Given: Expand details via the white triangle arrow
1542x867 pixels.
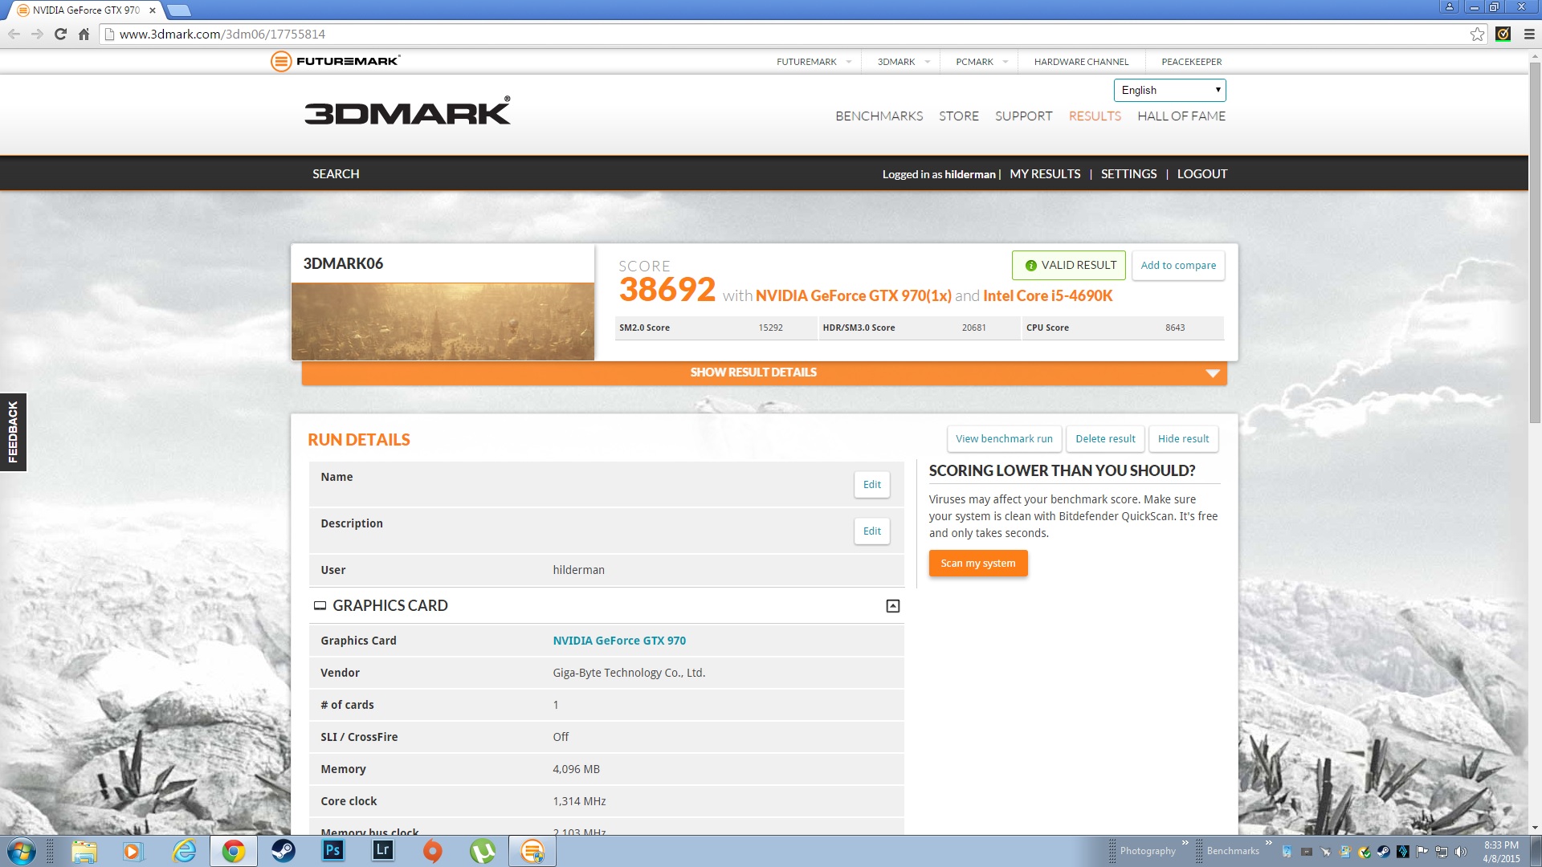Looking at the screenshot, I should click(1213, 373).
